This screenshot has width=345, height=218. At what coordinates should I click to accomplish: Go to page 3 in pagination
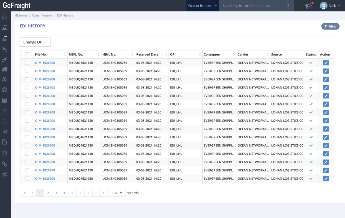click(x=56, y=193)
